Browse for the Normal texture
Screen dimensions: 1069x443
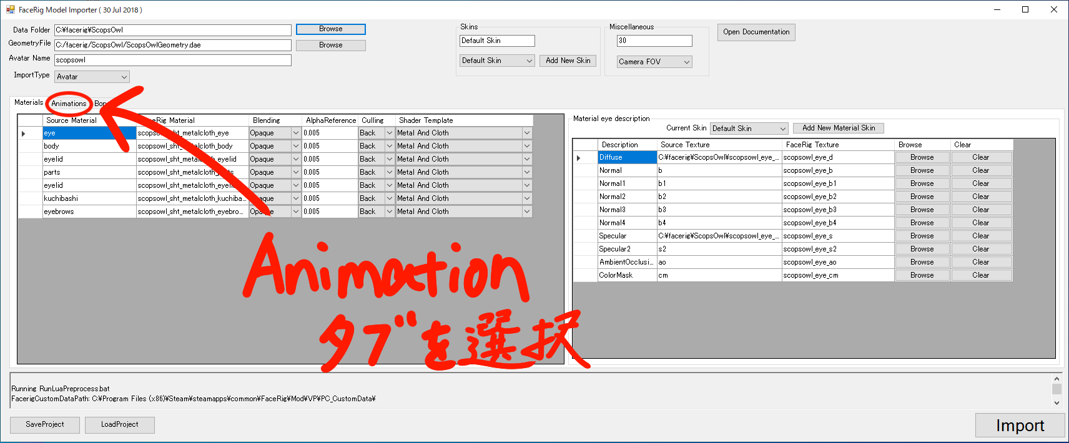coord(922,170)
